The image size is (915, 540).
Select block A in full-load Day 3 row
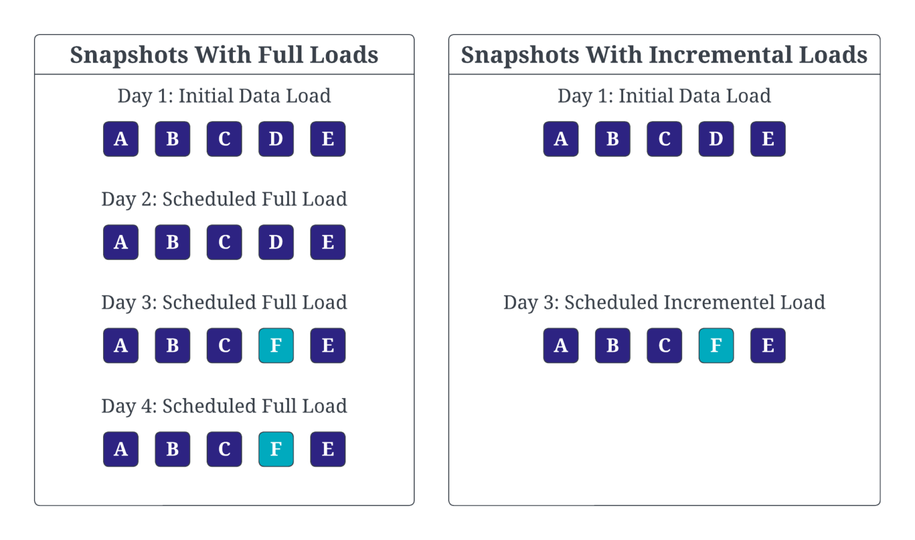coord(121,346)
